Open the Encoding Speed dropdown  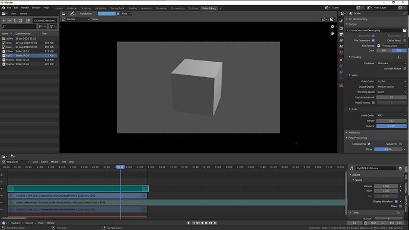click(392, 92)
